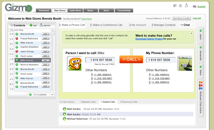Select other number +1 619 536 6987 for Mike
This screenshot has height=130, width=214.
[103, 78]
